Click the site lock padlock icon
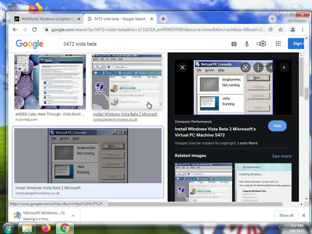Viewport: 312px width, 234px height. pyautogui.click(x=47, y=30)
